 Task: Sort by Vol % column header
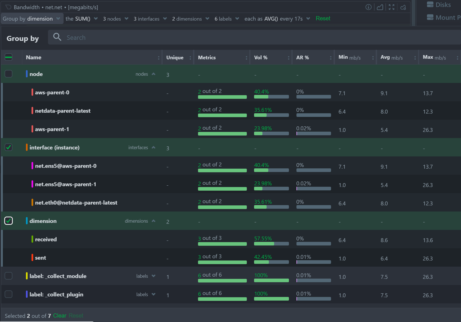click(x=261, y=58)
